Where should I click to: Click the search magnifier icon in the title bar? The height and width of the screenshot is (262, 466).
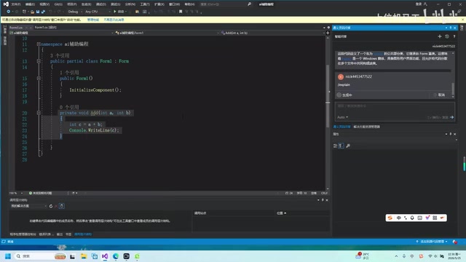(249, 4)
